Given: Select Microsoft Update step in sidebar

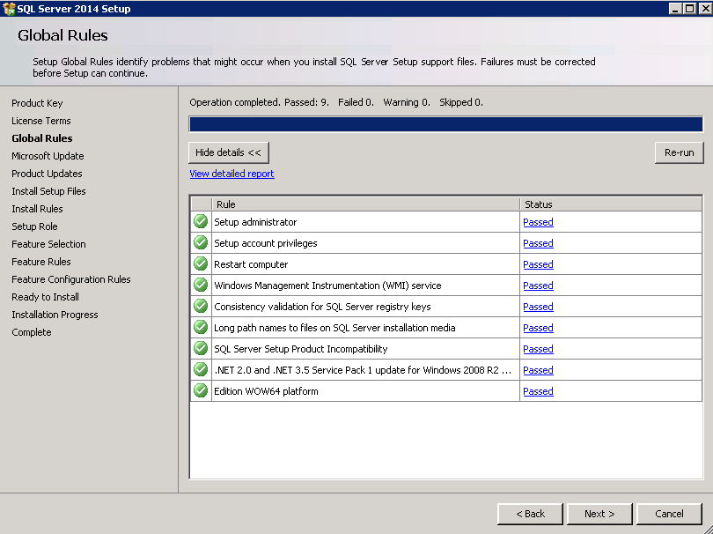Looking at the screenshot, I should pyautogui.click(x=48, y=156).
